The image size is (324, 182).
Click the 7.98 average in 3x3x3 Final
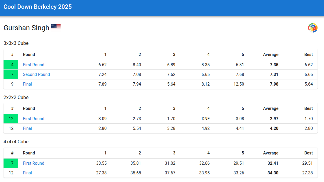click(274, 84)
